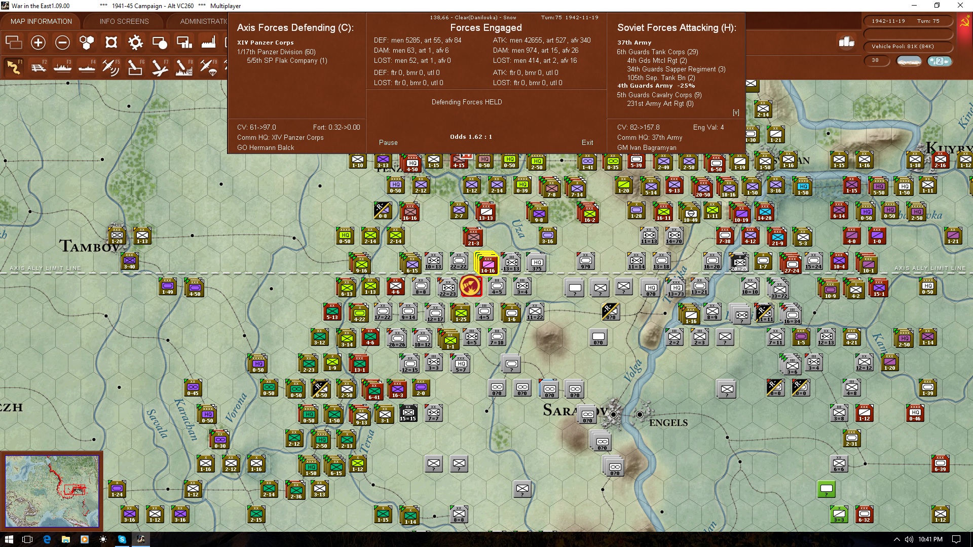This screenshot has height=547, width=973.
Task: Zoom in the map with plus icon
Action: [38, 43]
